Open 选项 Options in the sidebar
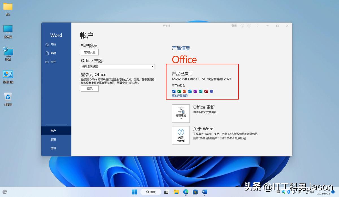 coord(53,148)
